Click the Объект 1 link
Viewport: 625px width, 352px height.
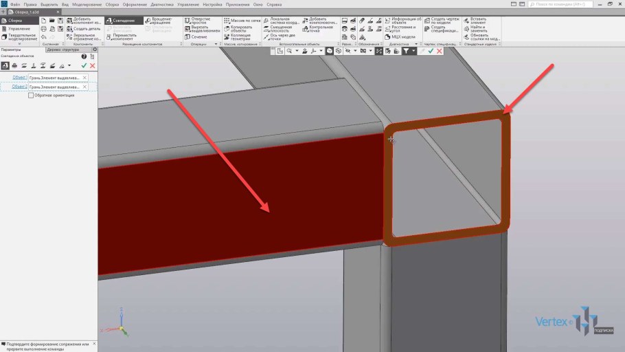[x=20, y=78]
